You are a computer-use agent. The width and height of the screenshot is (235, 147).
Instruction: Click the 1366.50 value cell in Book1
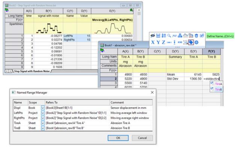pos(193,79)
